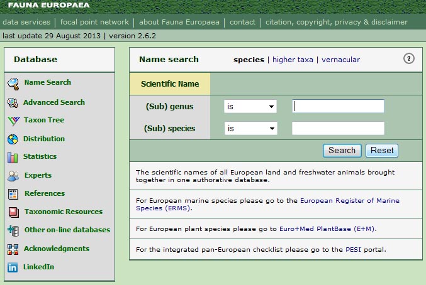Focus the (Sub) genus text field
The image size is (426, 285).
pyautogui.click(x=338, y=106)
